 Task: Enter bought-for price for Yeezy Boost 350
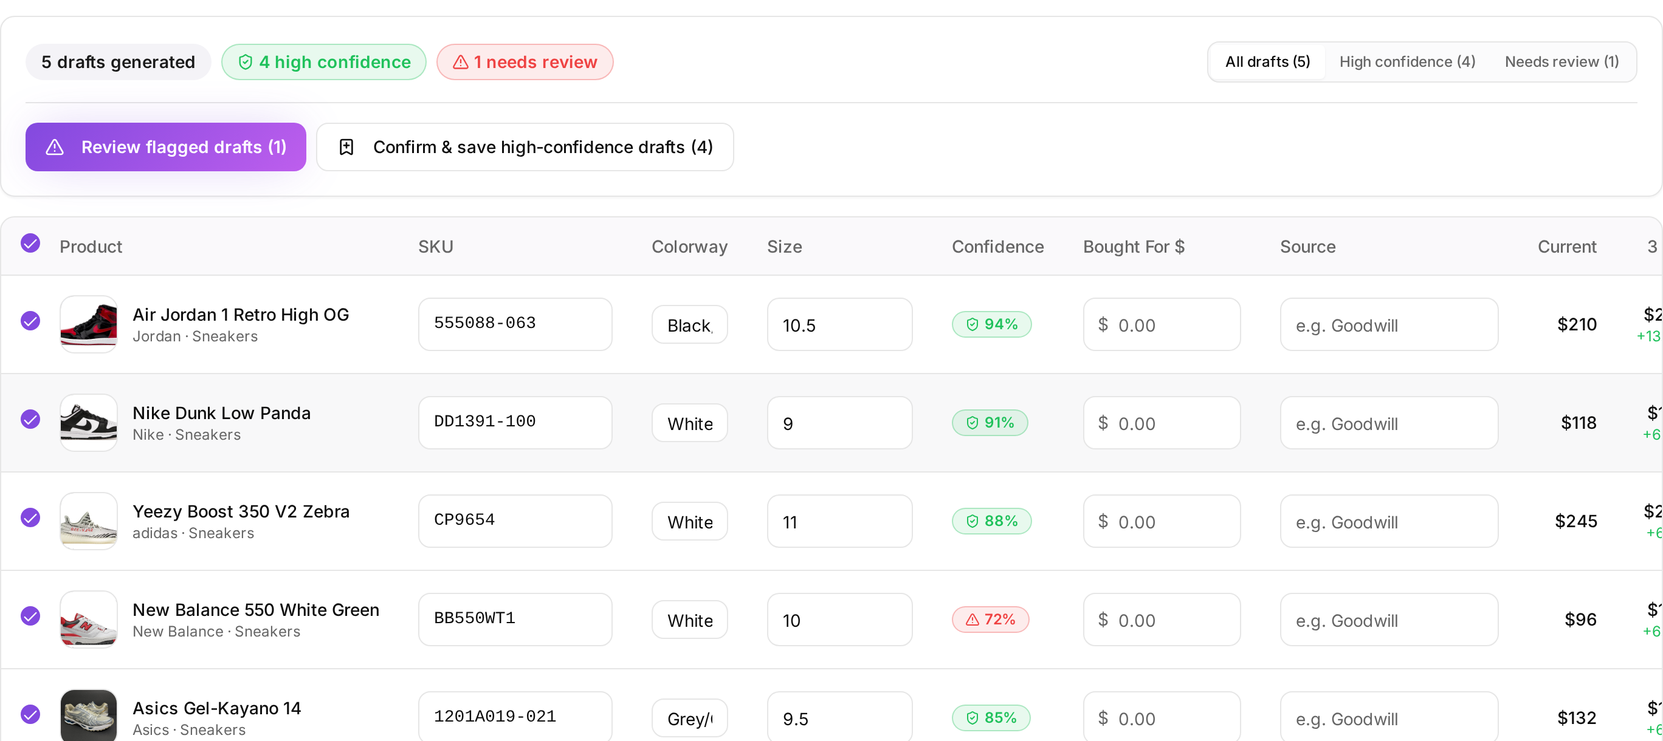1162,521
